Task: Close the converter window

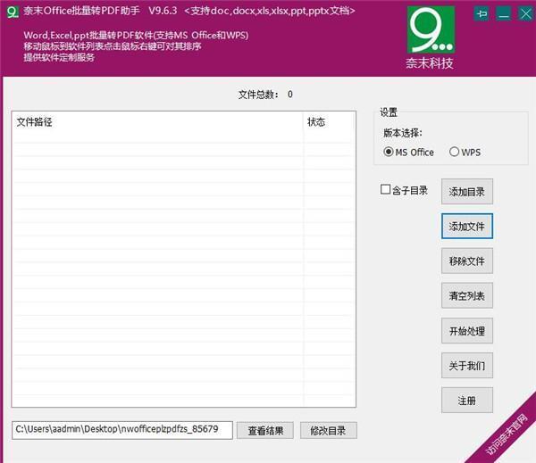Action: click(526, 14)
